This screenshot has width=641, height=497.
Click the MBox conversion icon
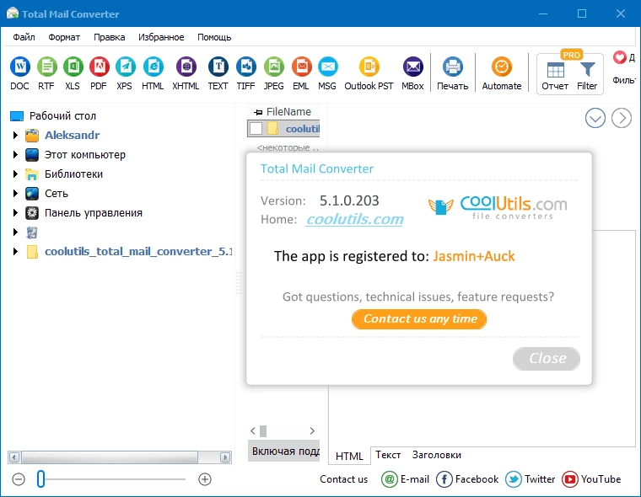pyautogui.click(x=413, y=67)
